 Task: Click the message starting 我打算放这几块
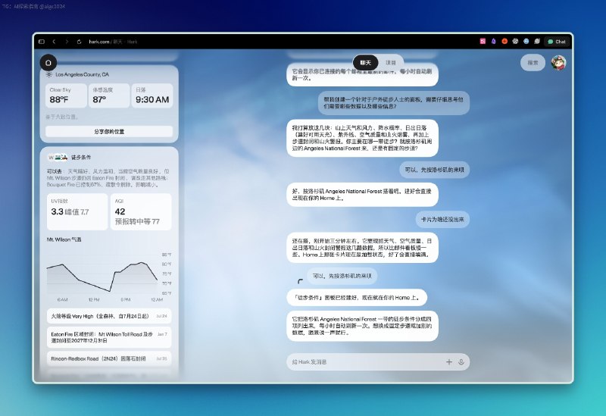(x=362, y=138)
